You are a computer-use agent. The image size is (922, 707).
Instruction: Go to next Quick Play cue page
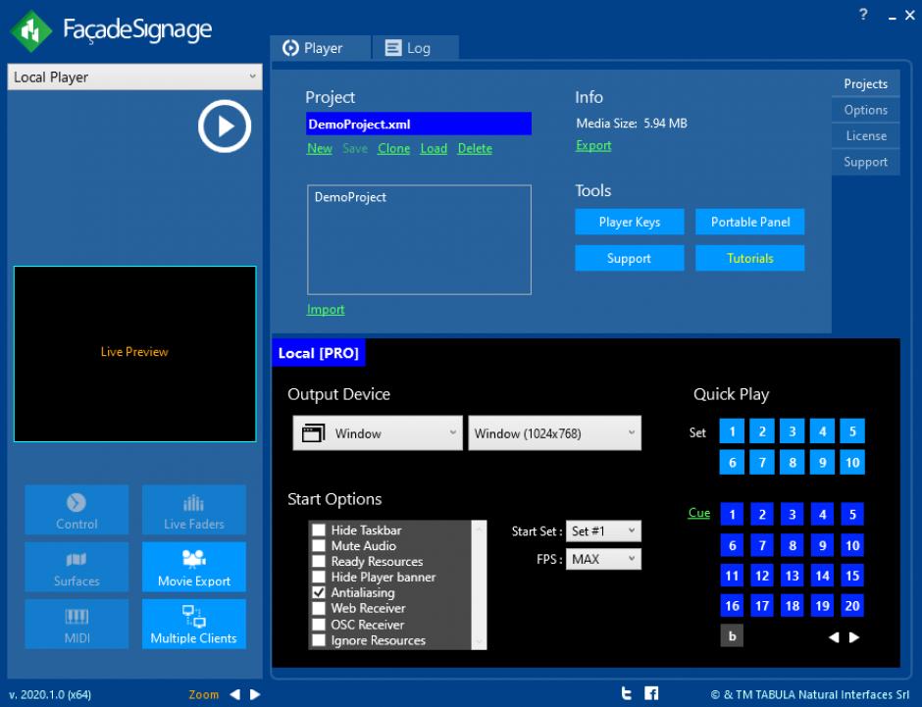[854, 637]
